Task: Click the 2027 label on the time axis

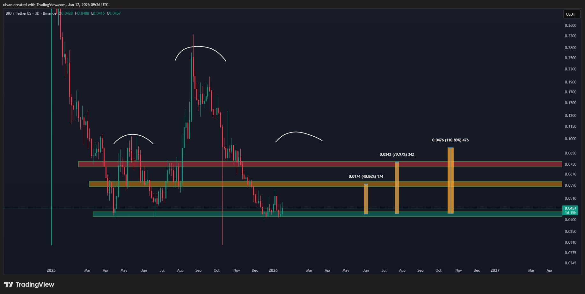Action: [495, 270]
